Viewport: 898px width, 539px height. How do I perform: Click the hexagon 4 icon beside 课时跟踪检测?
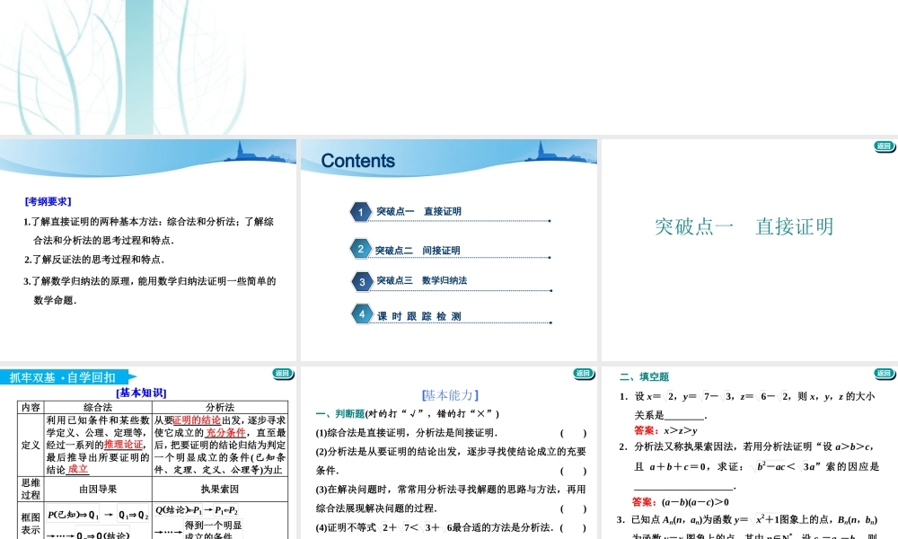360,314
